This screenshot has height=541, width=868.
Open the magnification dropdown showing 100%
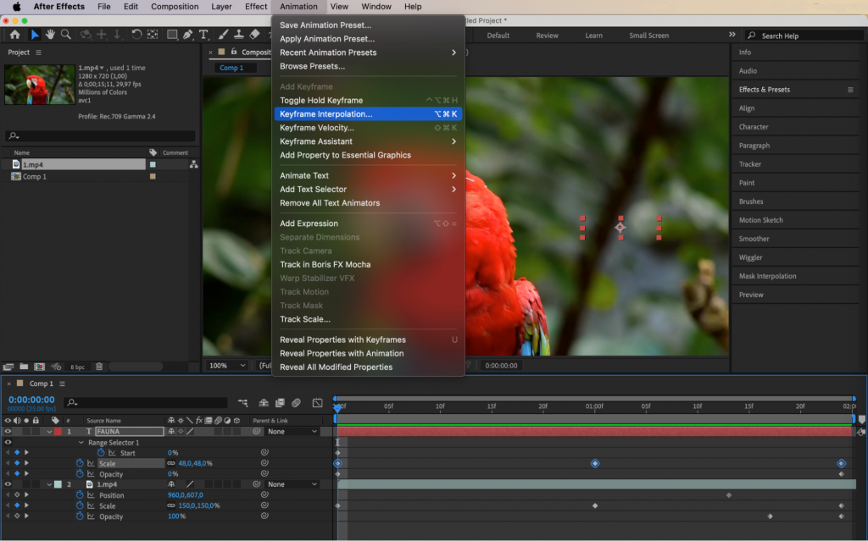[x=226, y=365]
